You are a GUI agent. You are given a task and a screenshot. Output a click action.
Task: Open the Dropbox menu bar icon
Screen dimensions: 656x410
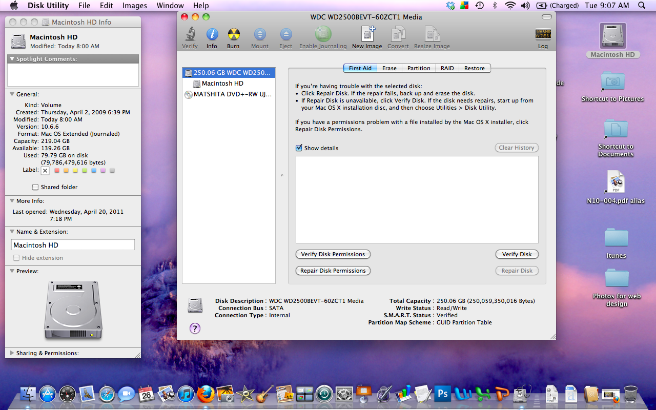pyautogui.click(x=450, y=5)
